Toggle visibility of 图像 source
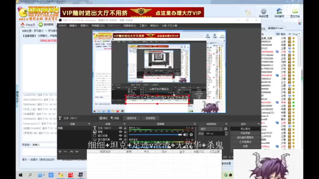The image size is (319, 179). pos(120,132)
